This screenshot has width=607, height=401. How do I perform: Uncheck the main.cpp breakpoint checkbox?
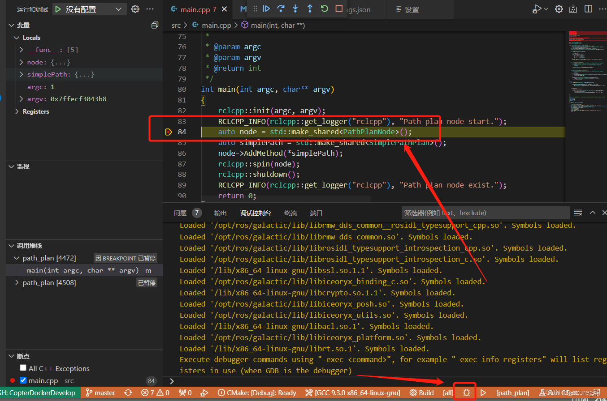23,380
